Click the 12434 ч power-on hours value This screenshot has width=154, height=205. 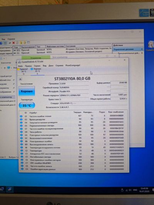coord(119,99)
